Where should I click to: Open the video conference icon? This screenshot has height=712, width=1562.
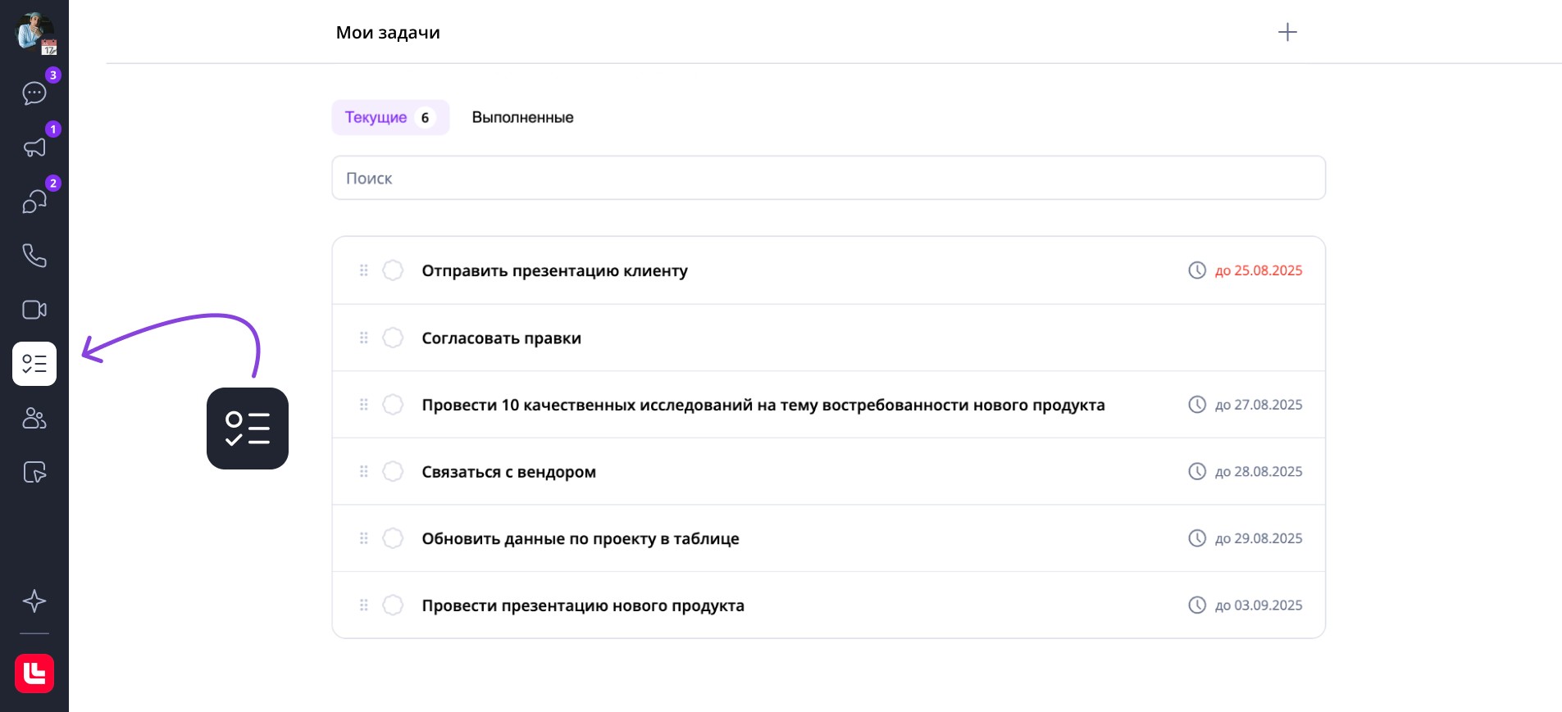pyautogui.click(x=34, y=310)
